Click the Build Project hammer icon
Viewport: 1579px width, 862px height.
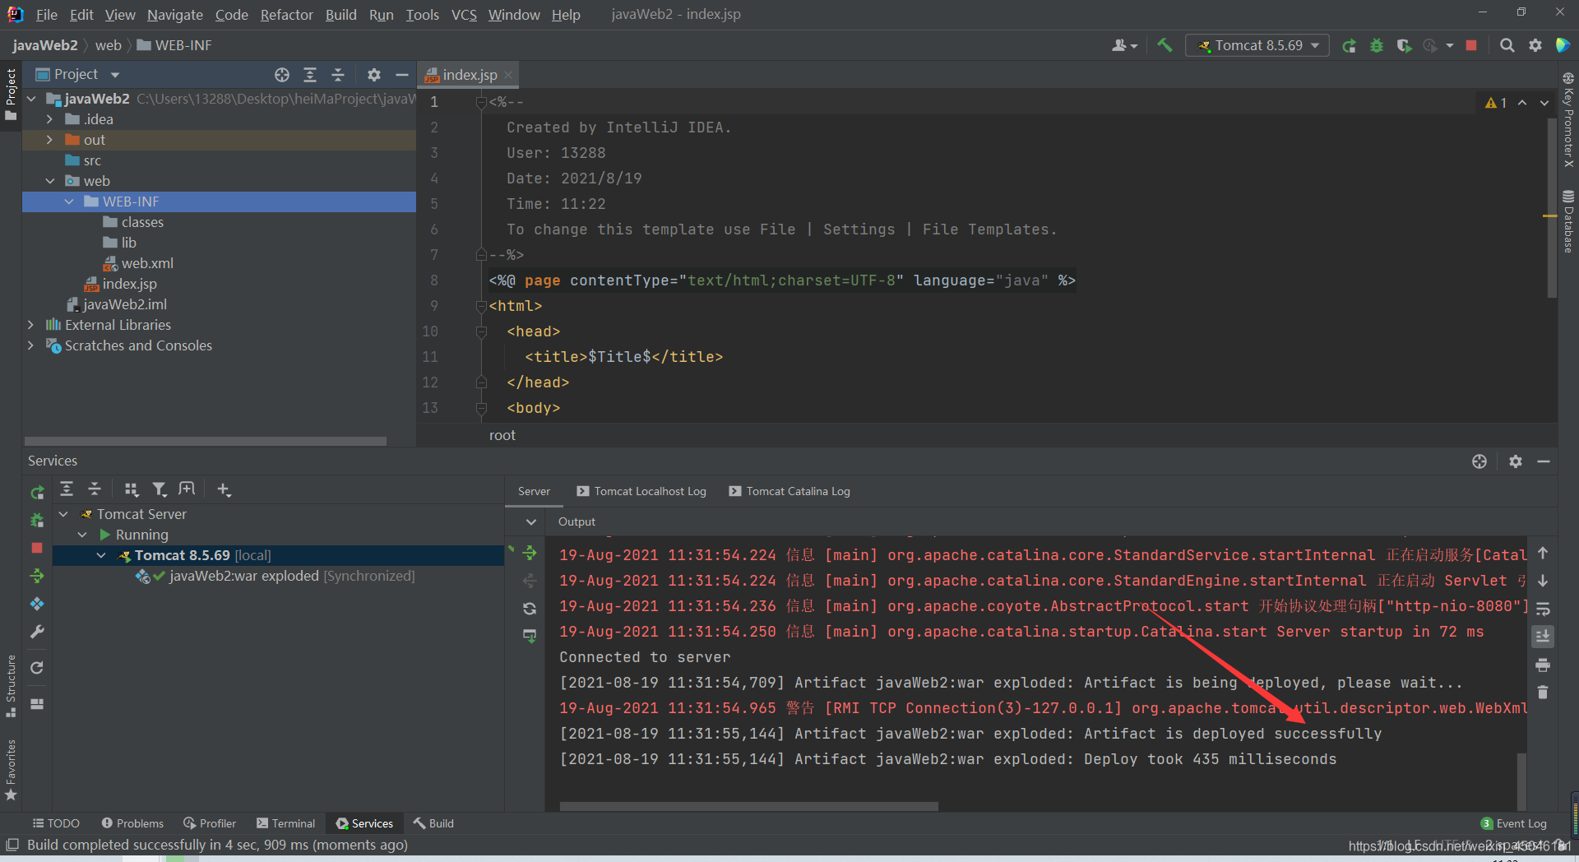coord(1165,45)
